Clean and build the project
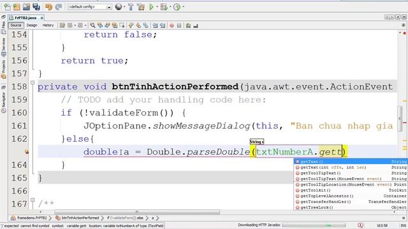The width and height of the screenshot is (408, 229). pyautogui.click(x=141, y=7)
